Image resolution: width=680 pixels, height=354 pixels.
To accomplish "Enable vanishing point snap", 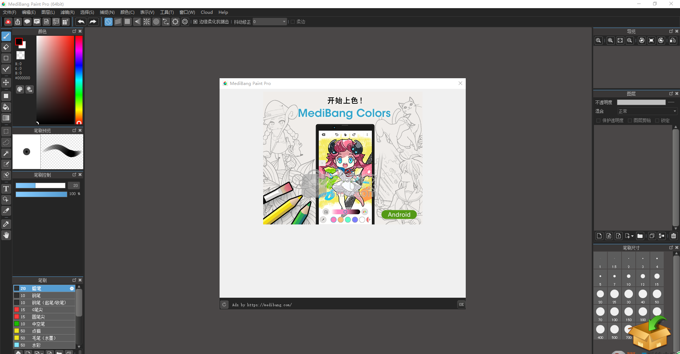I will pos(137,22).
